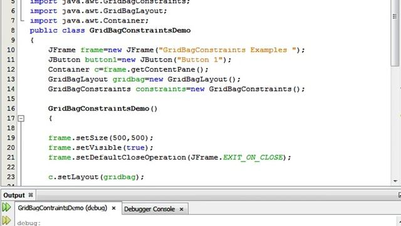Click the lower re-run green arrows icon

point(6,220)
